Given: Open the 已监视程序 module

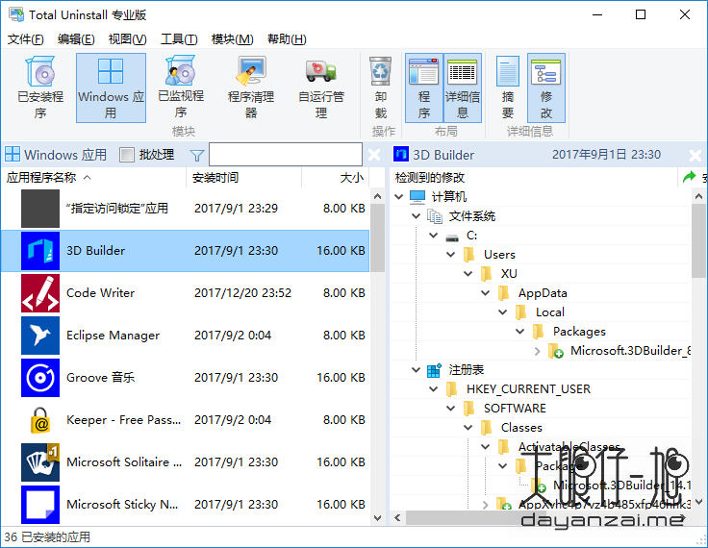Looking at the screenshot, I should (x=181, y=87).
